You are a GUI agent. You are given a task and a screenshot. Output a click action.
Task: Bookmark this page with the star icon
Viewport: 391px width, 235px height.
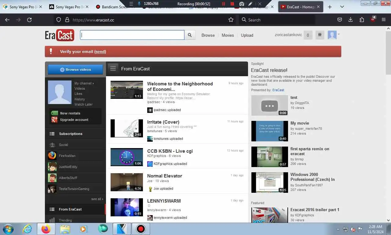click(x=231, y=20)
